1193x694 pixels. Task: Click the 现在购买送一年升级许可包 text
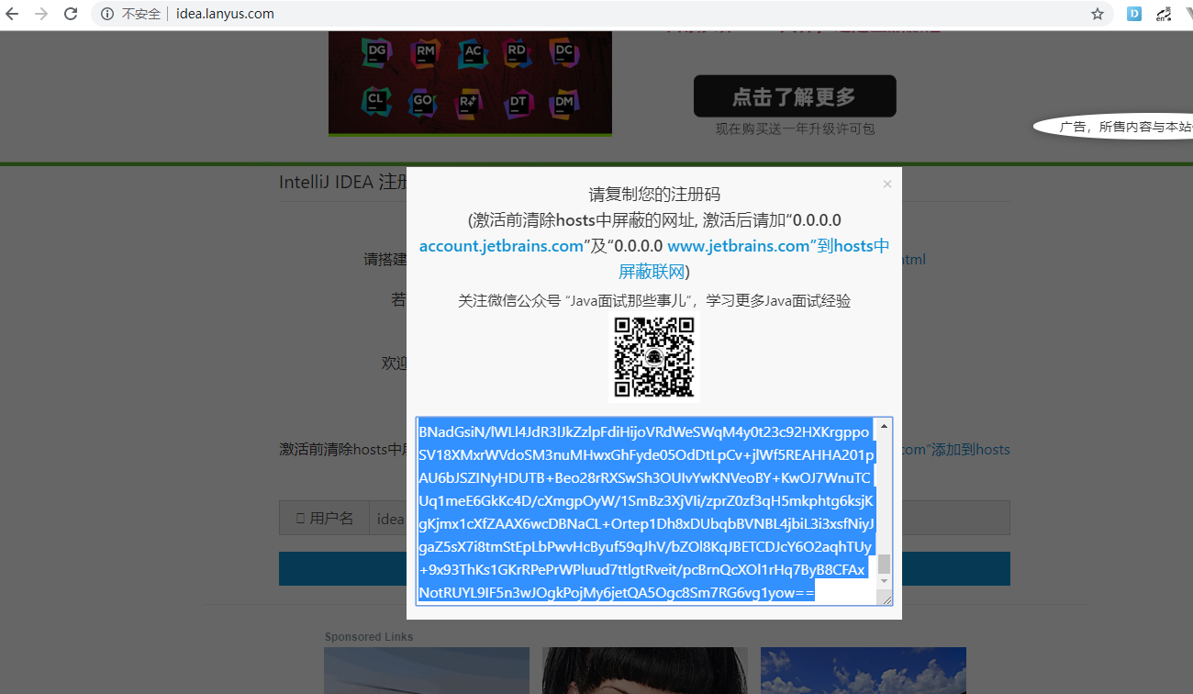(x=796, y=129)
